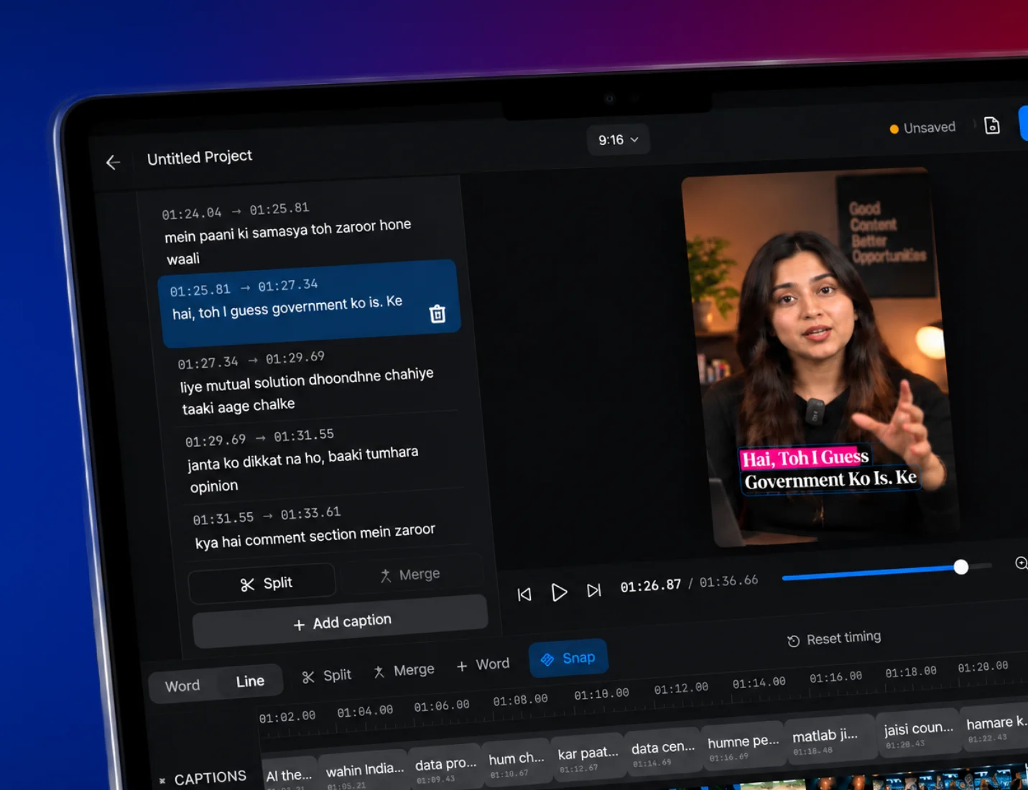Select the 'humne pe...' timeline caption clip
Image resolution: width=1028 pixels, height=790 pixels.
coord(743,745)
